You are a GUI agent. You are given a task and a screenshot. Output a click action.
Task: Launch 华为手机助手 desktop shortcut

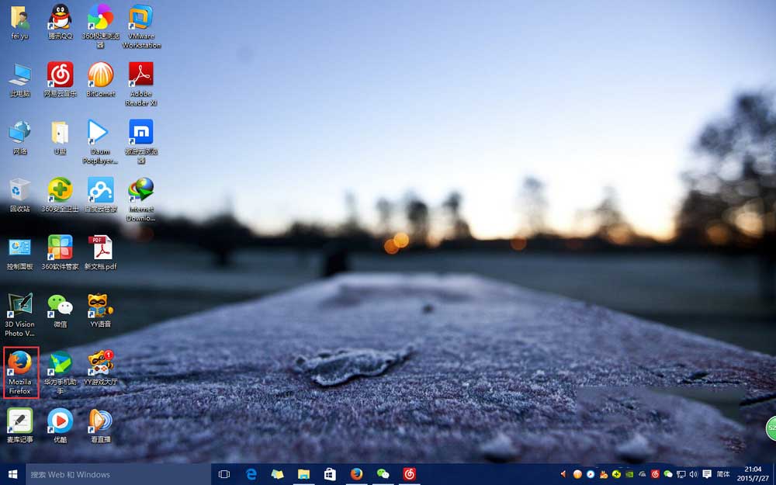click(x=61, y=372)
